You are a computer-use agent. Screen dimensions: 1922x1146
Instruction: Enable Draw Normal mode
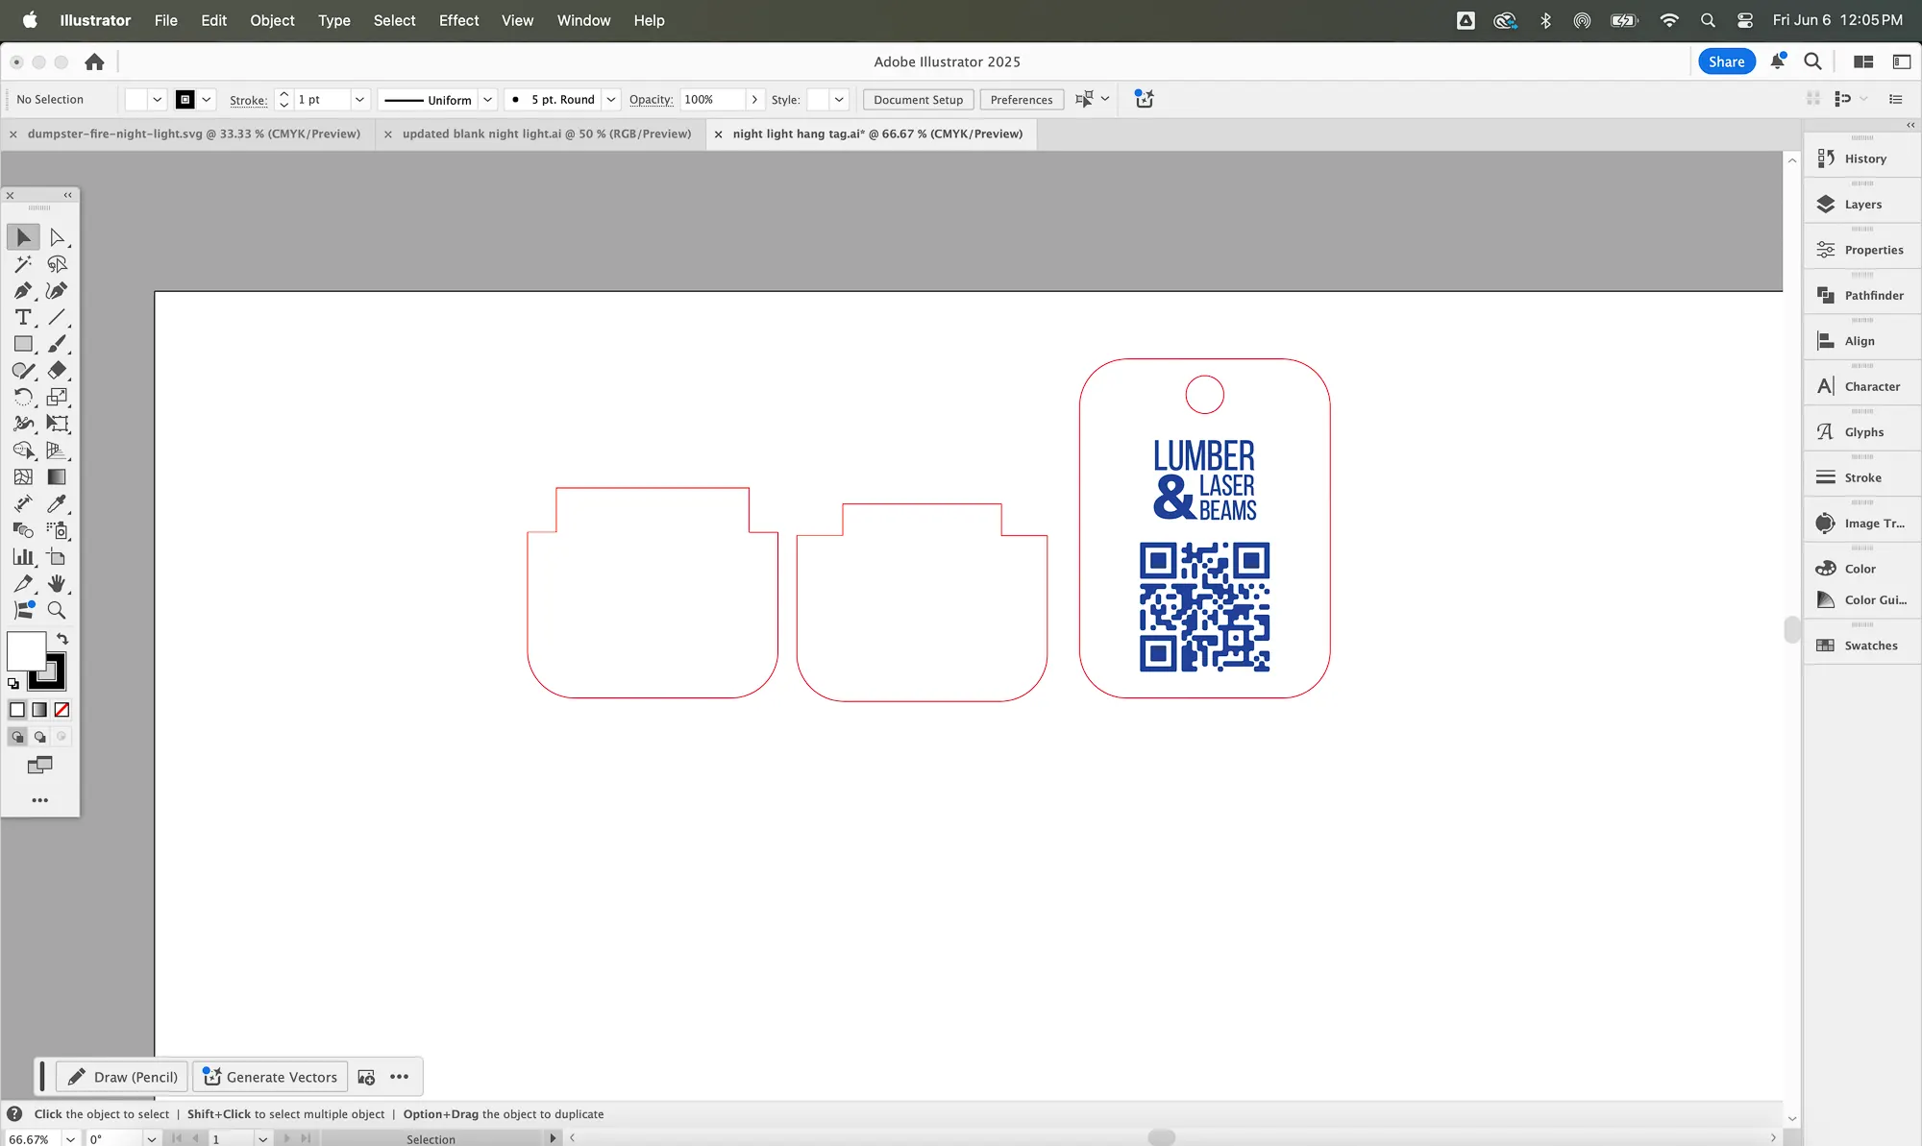pyautogui.click(x=17, y=737)
